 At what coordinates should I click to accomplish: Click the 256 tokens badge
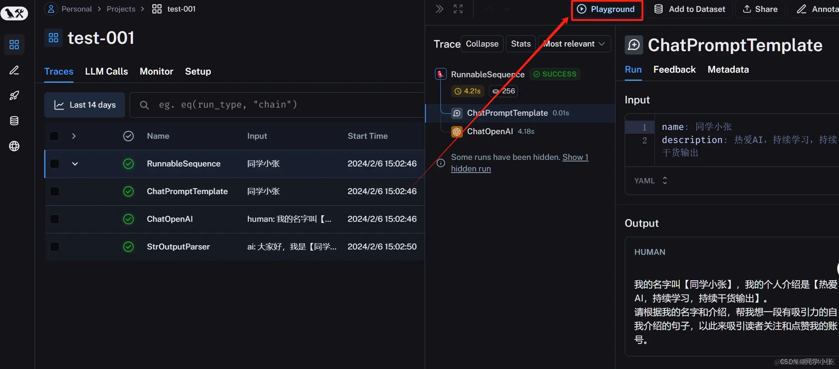(503, 91)
